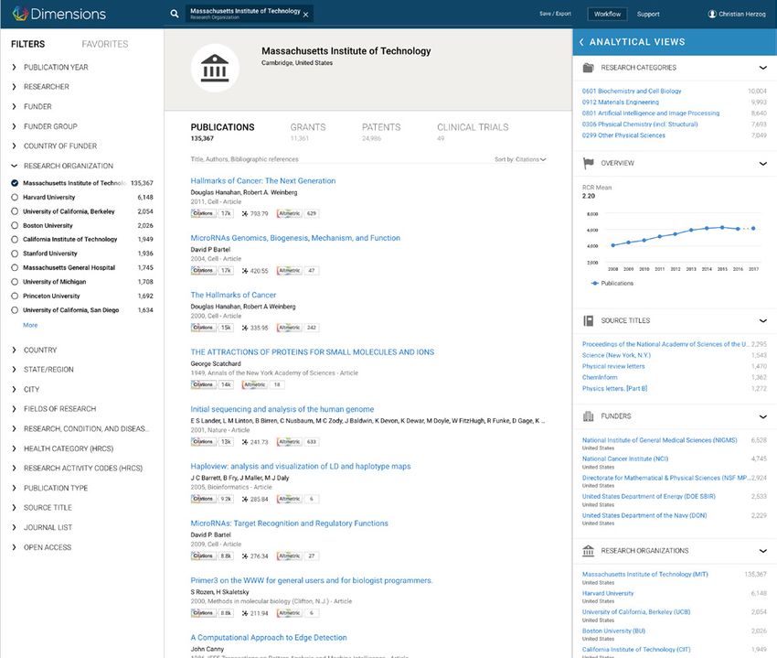This screenshot has width=777, height=658.
Task: Click the search magnifier icon
Action: 175,14
